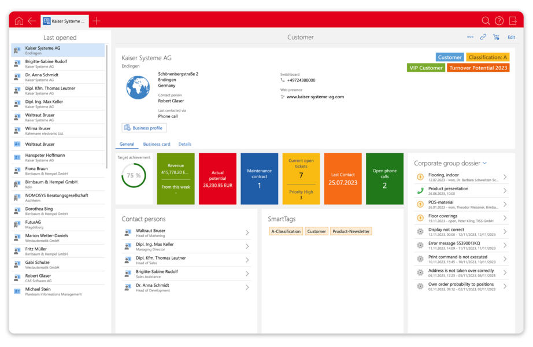The width and height of the screenshot is (533, 347).
Task: Open the green Revenue tile
Action: pos(176,179)
